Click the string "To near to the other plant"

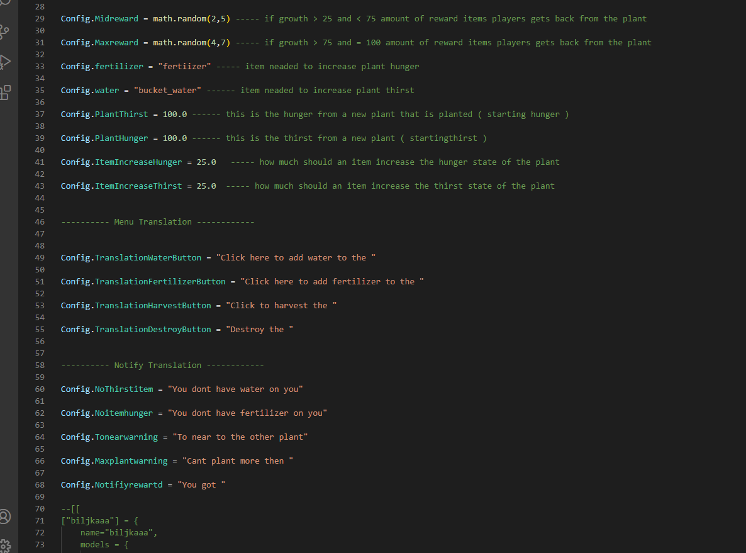point(240,437)
